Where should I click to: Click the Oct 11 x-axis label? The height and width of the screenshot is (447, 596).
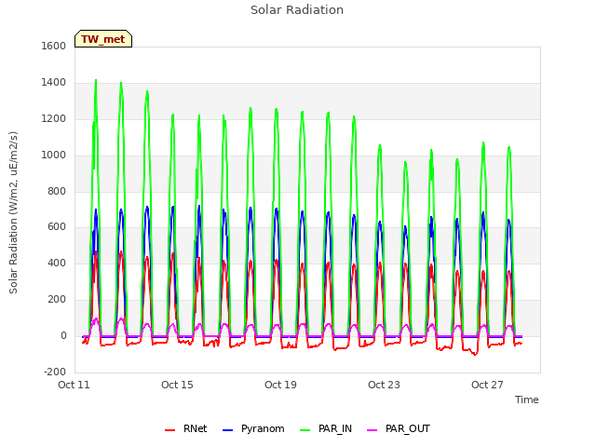click(x=74, y=385)
